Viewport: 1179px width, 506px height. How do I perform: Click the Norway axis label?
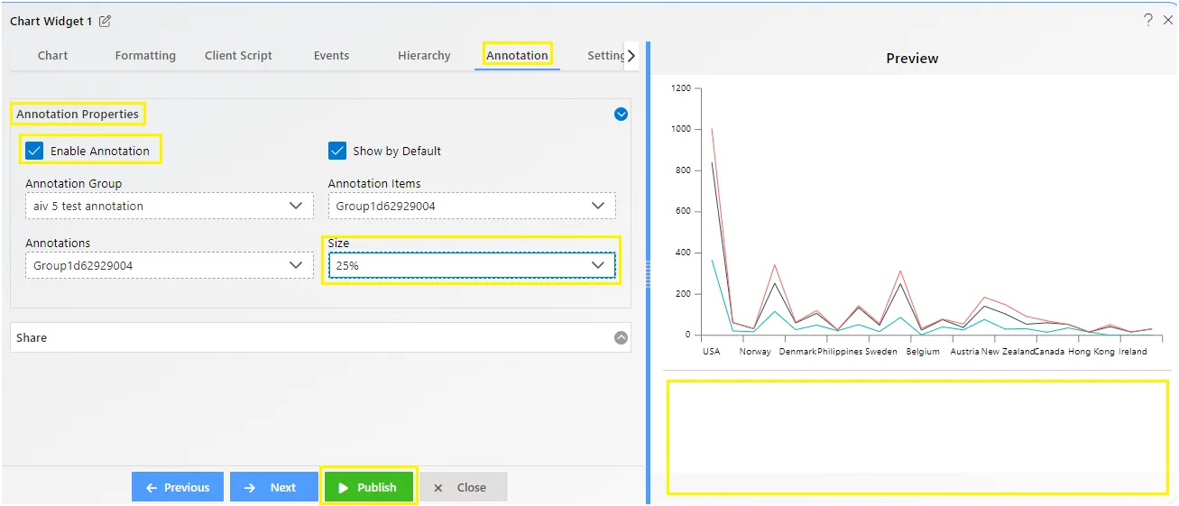755,352
